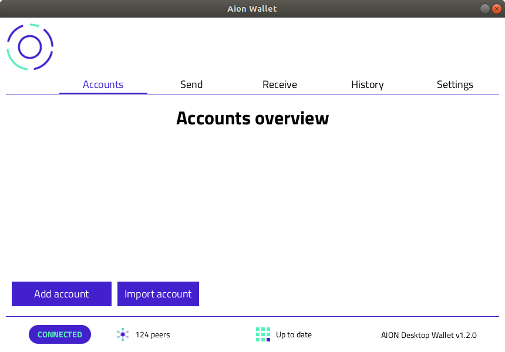Click the blockchain sync grid icon
This screenshot has height=352, width=505.
click(x=263, y=334)
